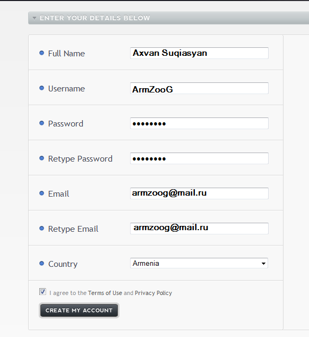Click the Enter Your Details Below header bar
Image resolution: width=309 pixels, height=337 pixels.
point(168,18)
